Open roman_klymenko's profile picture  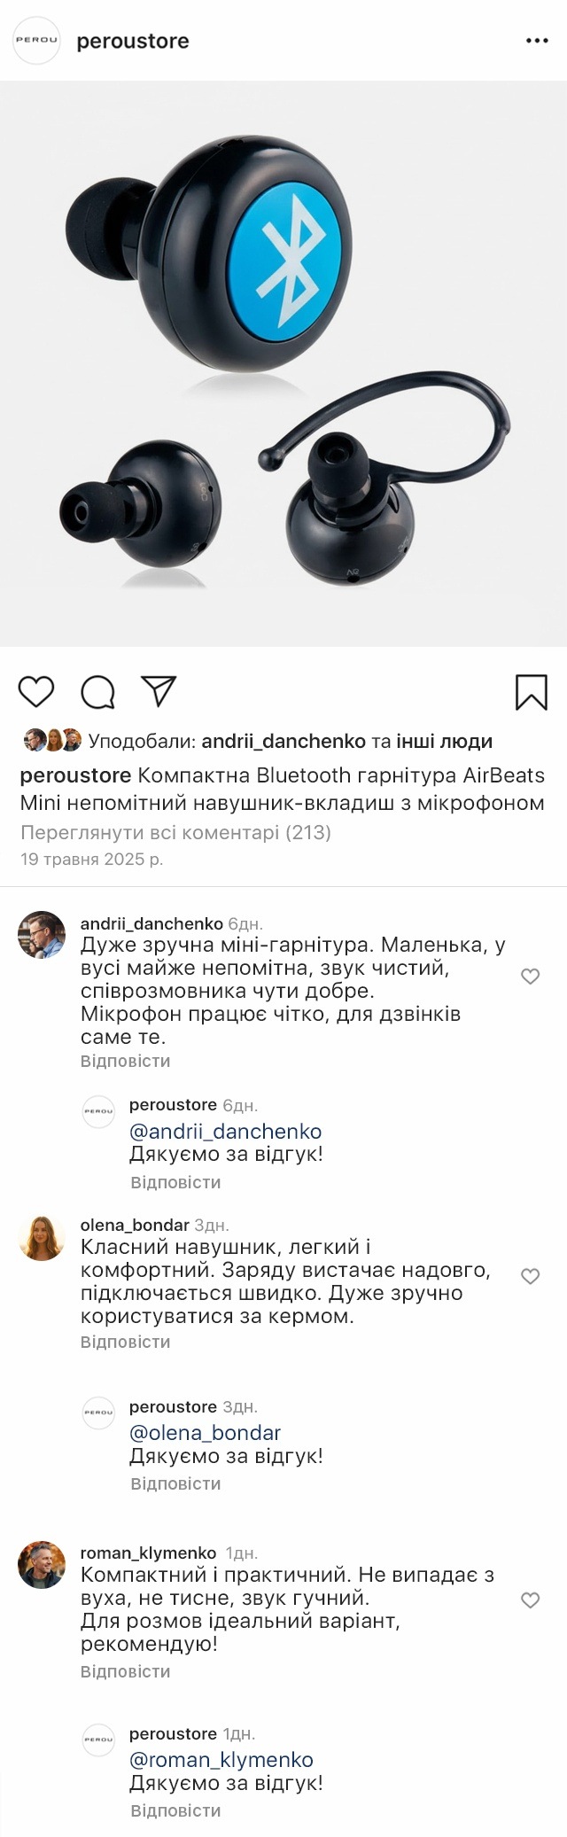[x=42, y=1564]
